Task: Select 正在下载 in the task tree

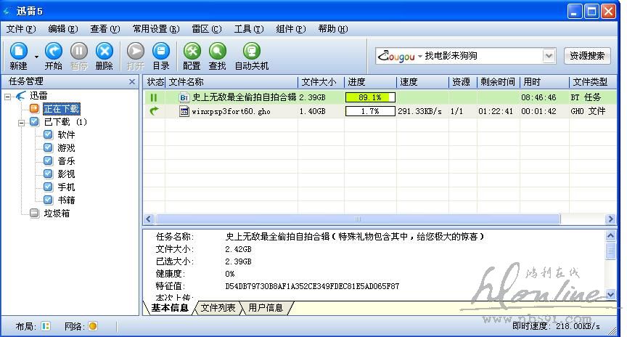Action: point(62,109)
